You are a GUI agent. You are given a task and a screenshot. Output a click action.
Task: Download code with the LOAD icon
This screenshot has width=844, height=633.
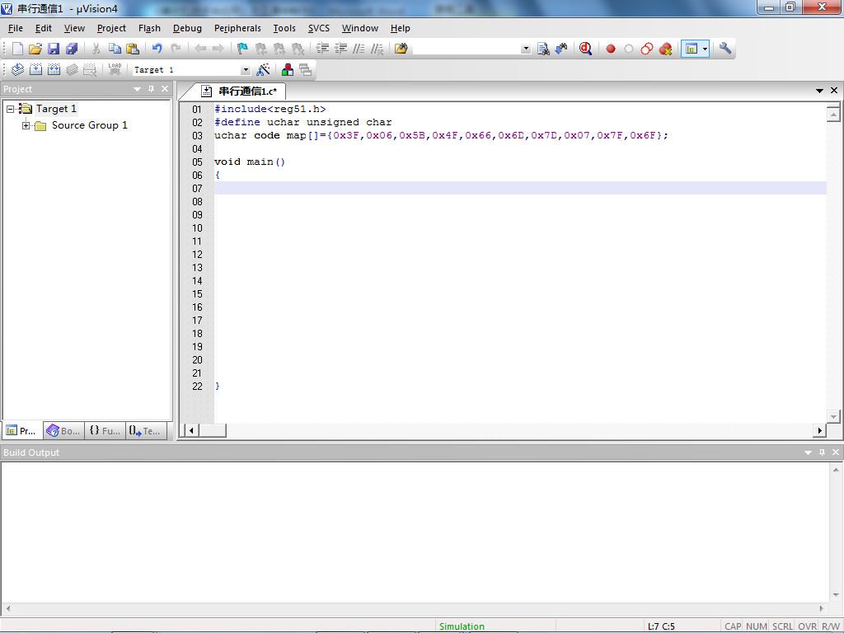pyautogui.click(x=115, y=69)
